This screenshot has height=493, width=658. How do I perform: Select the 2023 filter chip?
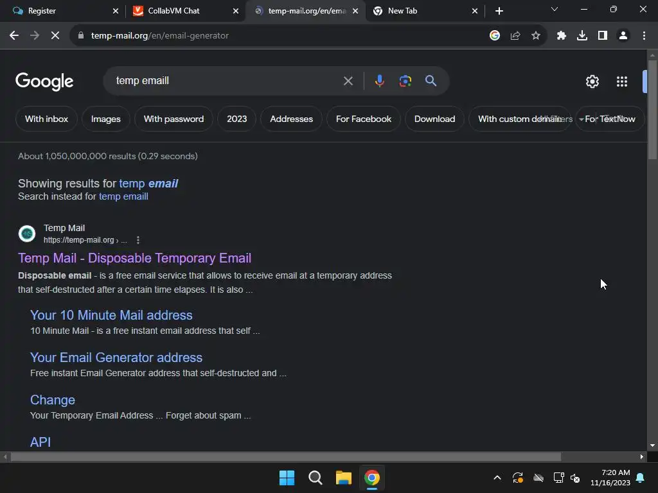click(237, 119)
